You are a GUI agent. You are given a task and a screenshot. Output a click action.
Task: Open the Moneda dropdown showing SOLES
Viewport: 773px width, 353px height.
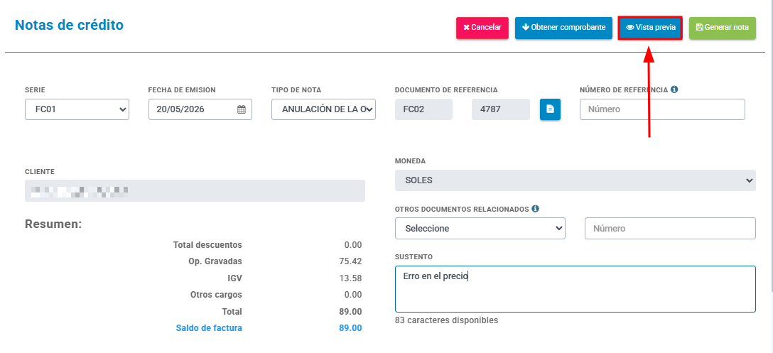pos(575,180)
